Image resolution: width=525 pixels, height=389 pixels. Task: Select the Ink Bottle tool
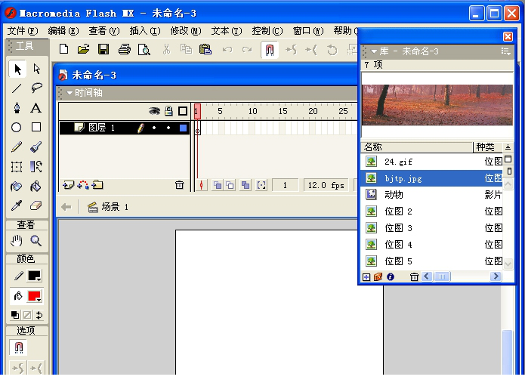click(x=17, y=186)
